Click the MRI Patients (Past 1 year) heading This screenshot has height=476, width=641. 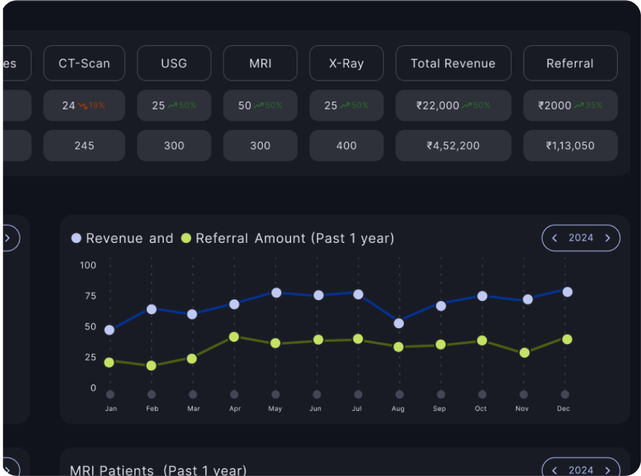(x=158, y=470)
